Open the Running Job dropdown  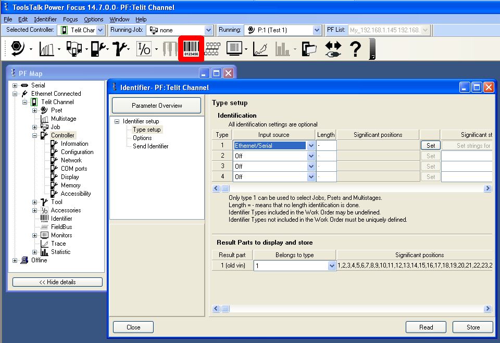(x=208, y=30)
